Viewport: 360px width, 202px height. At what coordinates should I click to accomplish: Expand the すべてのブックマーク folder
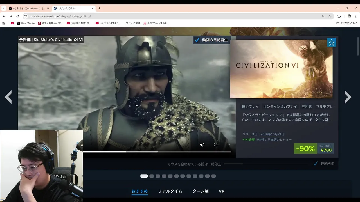pyautogui.click(x=347, y=23)
